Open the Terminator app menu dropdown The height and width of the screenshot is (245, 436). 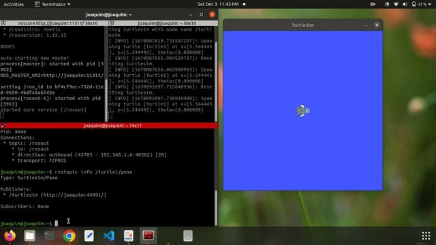tap(52, 4)
